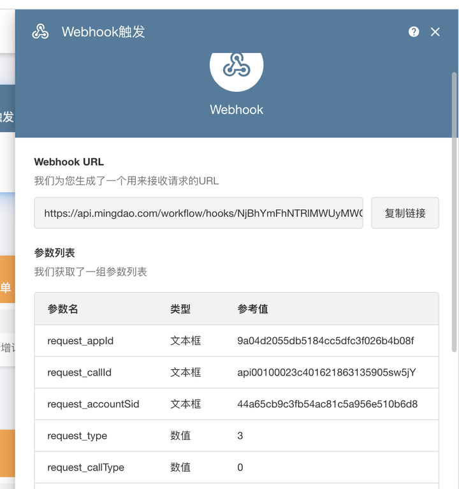
Task: Click the Webhook icon in panel header
Action: pyautogui.click(x=40, y=31)
